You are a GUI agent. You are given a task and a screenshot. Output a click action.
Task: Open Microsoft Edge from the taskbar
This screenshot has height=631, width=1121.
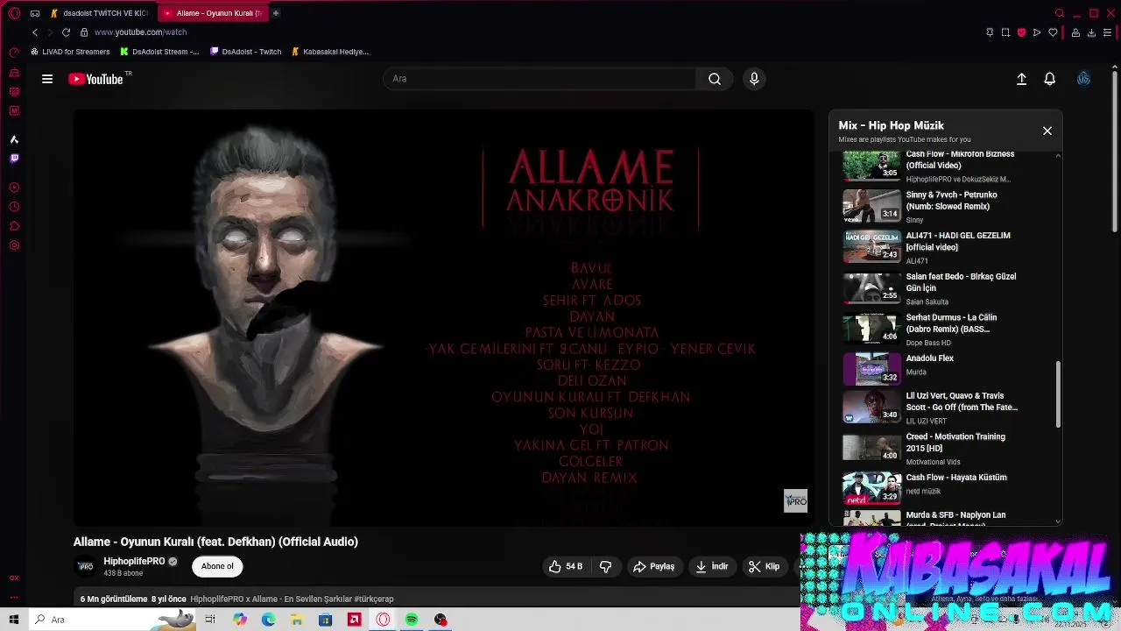tap(268, 620)
